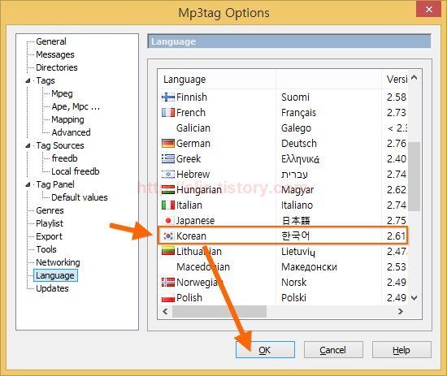Click the list's scroll up arrow

pyautogui.click(x=414, y=77)
